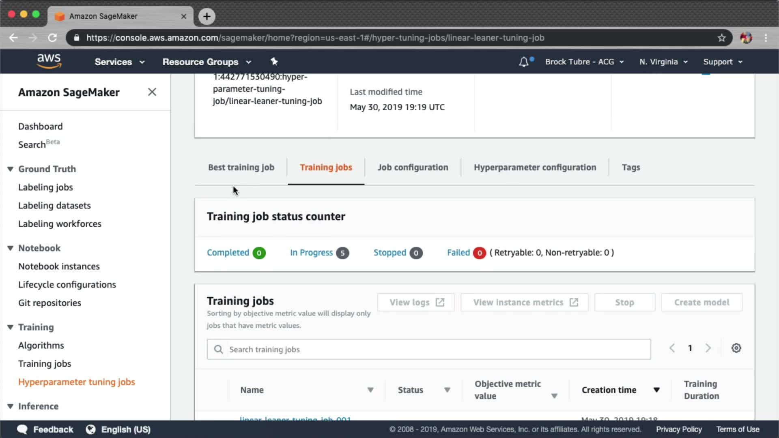The width and height of the screenshot is (779, 438).
Task: Collapse the Ground Truth section
Action: tap(11, 169)
